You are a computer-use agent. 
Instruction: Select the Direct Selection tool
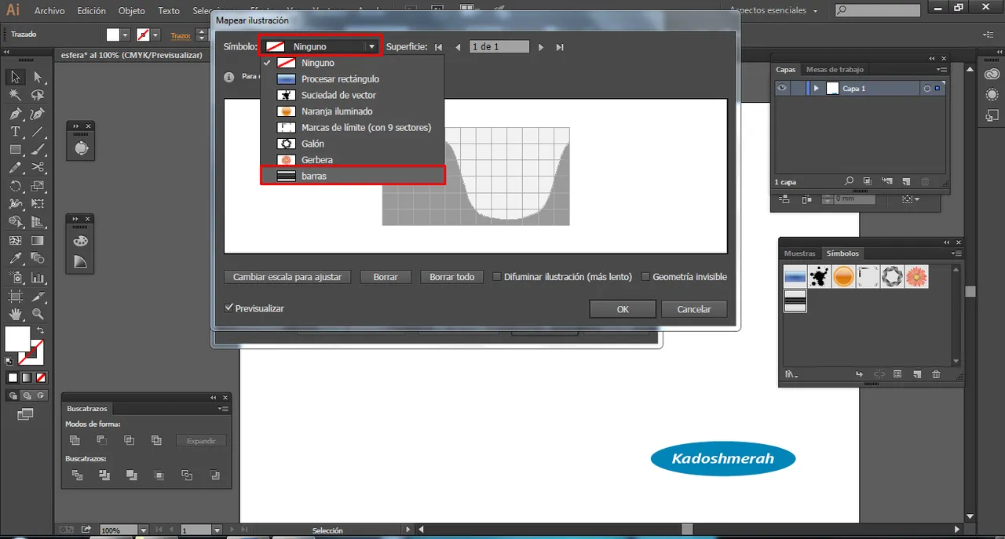(37, 77)
